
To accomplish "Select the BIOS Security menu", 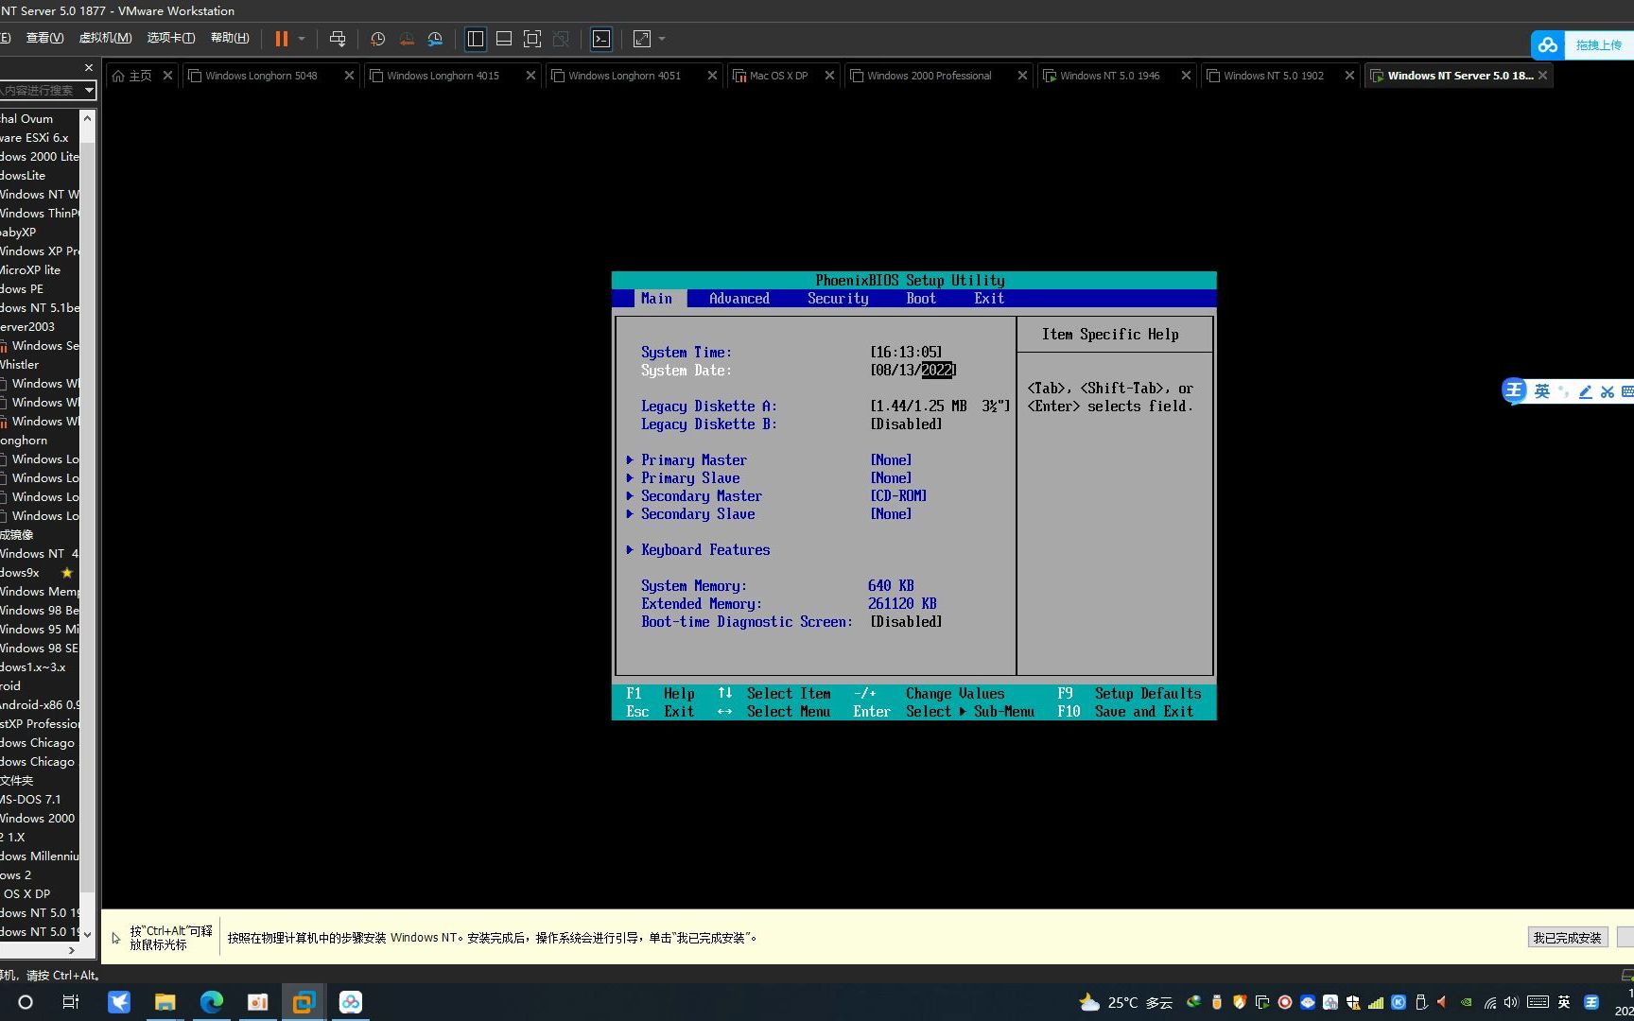I will click(x=838, y=299).
